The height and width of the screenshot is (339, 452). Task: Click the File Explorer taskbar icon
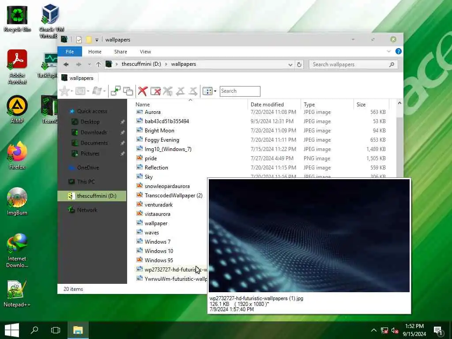point(78,330)
